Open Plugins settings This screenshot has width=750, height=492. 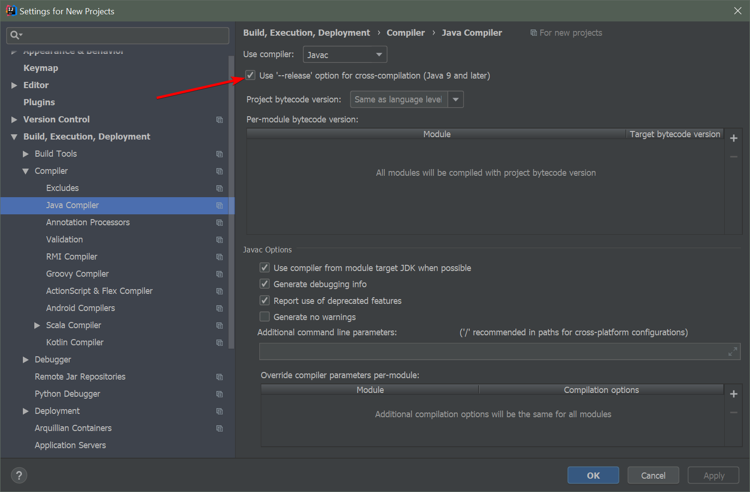(x=39, y=102)
